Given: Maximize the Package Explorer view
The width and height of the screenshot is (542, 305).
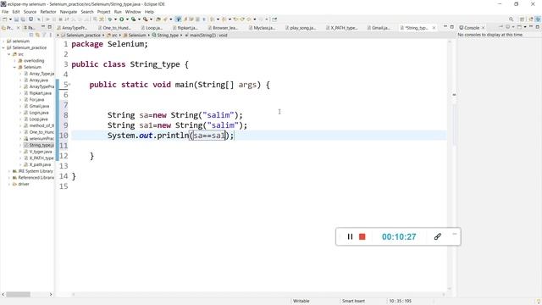Looking at the screenshot, I should tap(50, 27).
